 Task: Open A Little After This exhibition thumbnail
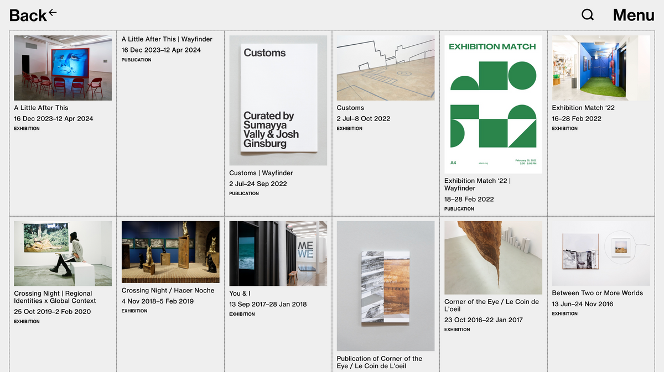63,68
